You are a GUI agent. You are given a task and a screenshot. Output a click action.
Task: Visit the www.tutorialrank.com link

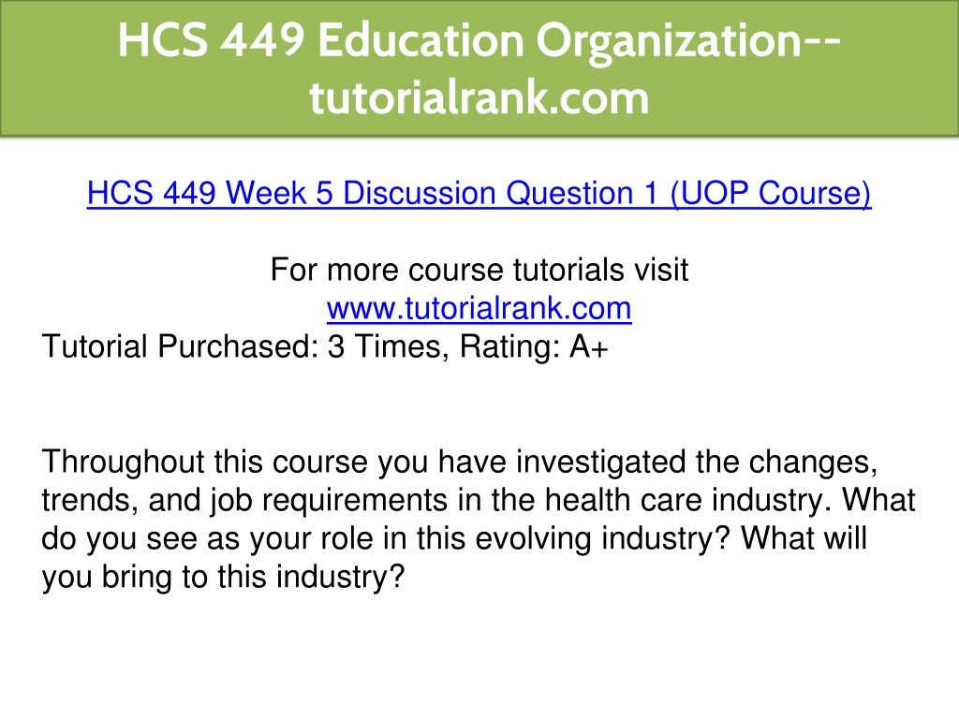click(479, 308)
